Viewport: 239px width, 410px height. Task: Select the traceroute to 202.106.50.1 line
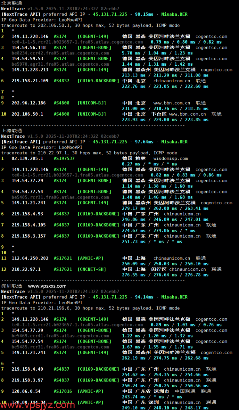[90, 25]
